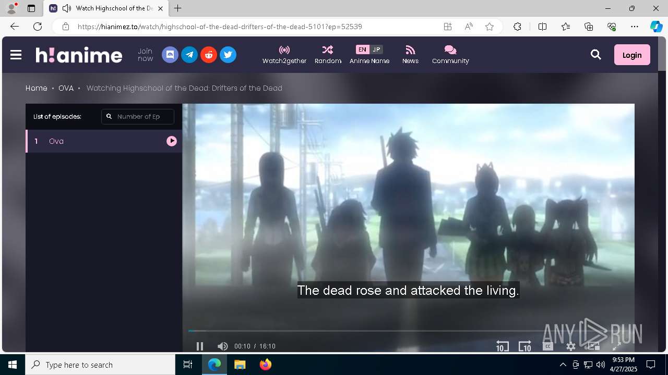Open the OVA breadcrumb link
This screenshot has width=668, height=375.
tap(66, 88)
